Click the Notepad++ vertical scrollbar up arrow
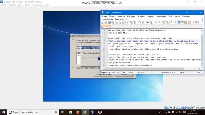Image resolution: width=205 pixels, height=115 pixels. 202,30
